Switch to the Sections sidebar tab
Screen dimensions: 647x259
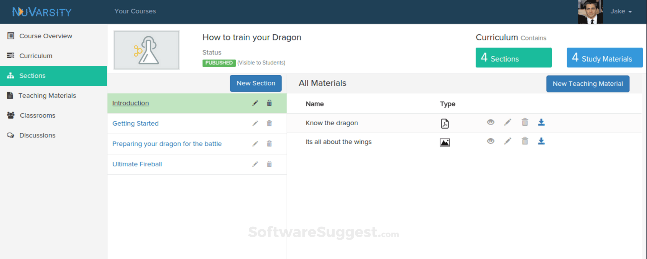pyautogui.click(x=32, y=75)
